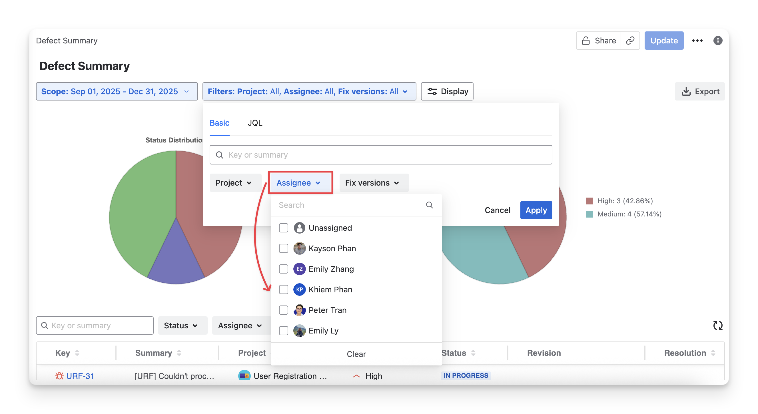Check the Unassigned checkbox
Screen dimensions: 758x414
(x=283, y=228)
